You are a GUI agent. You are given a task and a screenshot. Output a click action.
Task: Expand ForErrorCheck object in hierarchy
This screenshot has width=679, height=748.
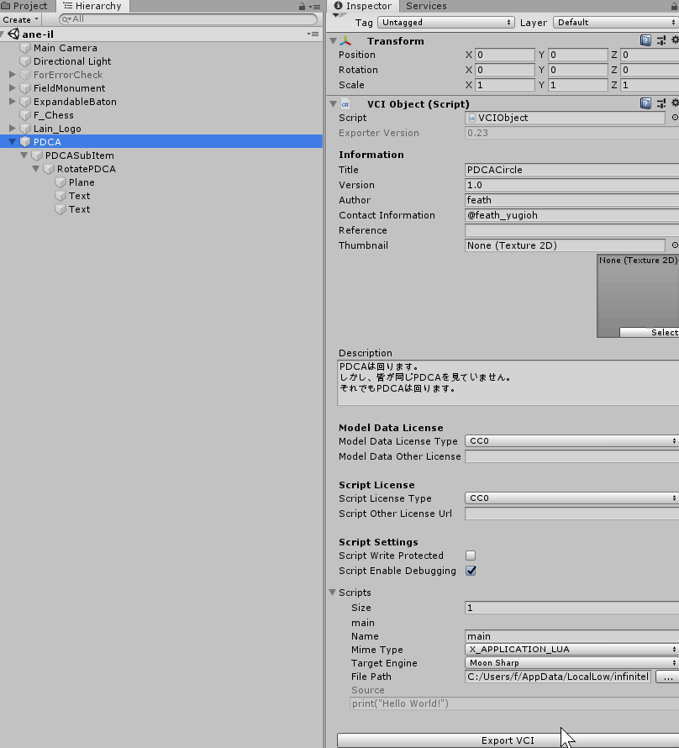(x=13, y=75)
